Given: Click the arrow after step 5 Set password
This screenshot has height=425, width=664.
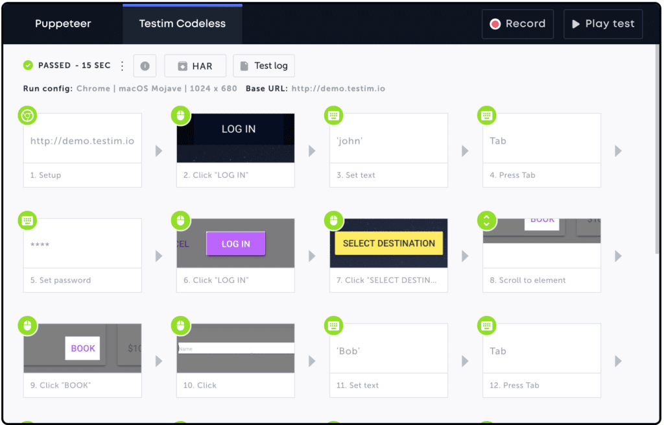Looking at the screenshot, I should (159, 256).
